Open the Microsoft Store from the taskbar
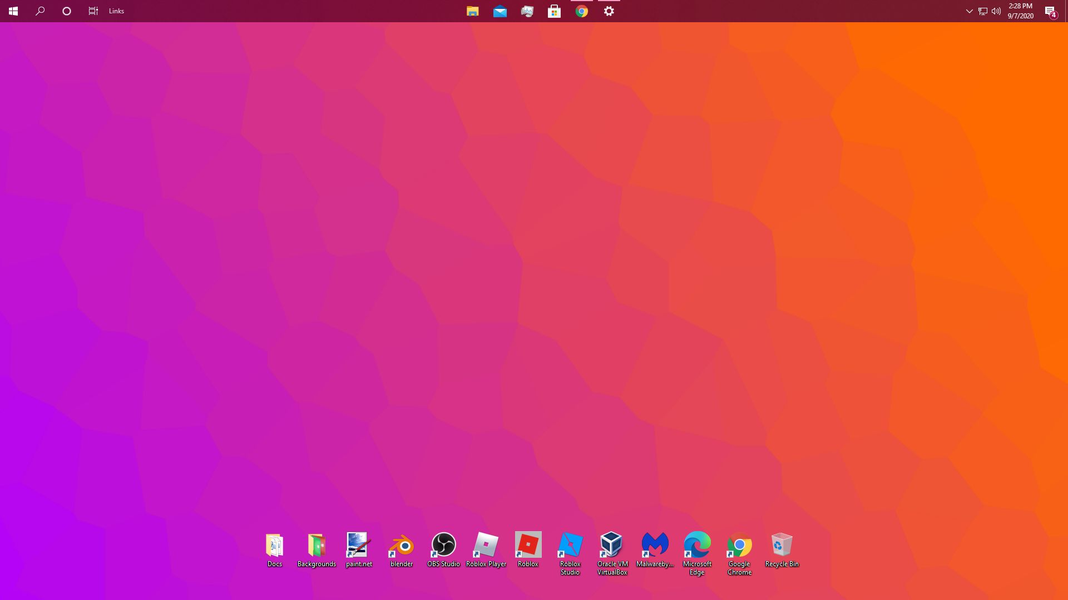The image size is (1068, 600). (x=554, y=11)
